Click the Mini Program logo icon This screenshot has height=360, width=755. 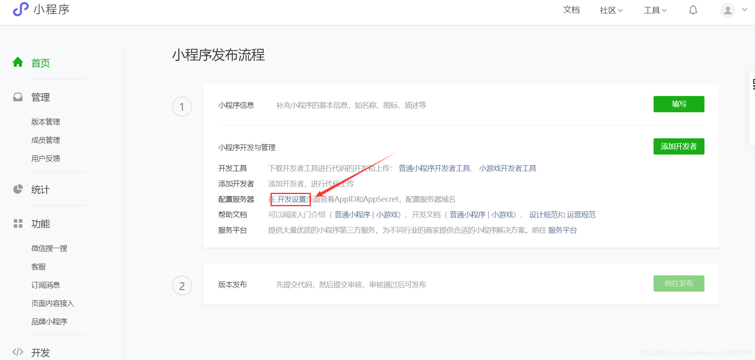[20, 9]
